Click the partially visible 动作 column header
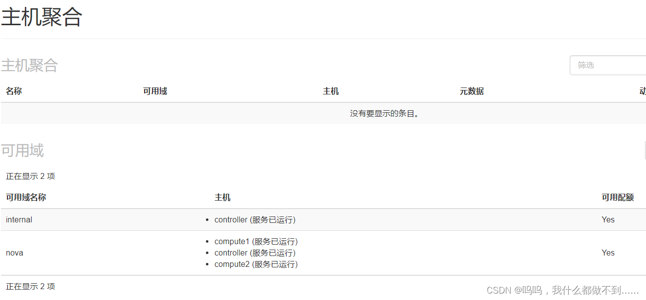 pyautogui.click(x=643, y=91)
